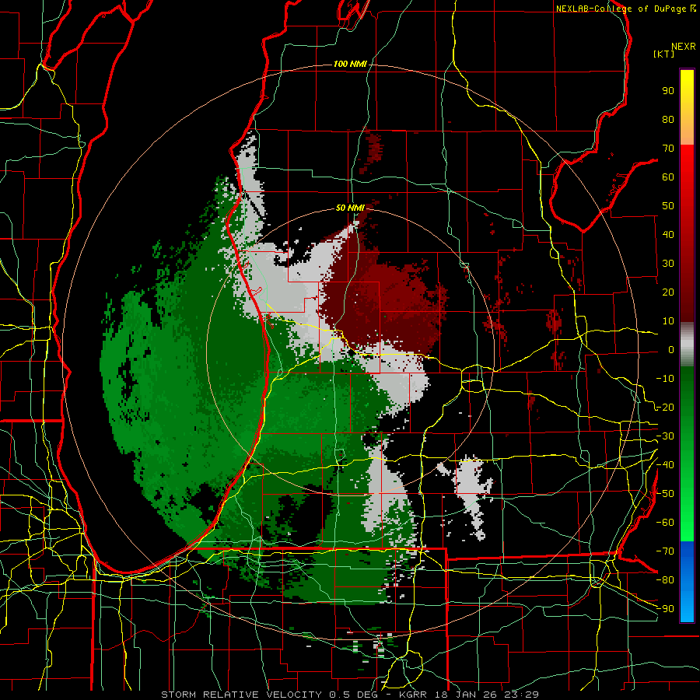Click the 90 value on the velocity scale
Viewport: 700px width, 700px height.
(668, 91)
